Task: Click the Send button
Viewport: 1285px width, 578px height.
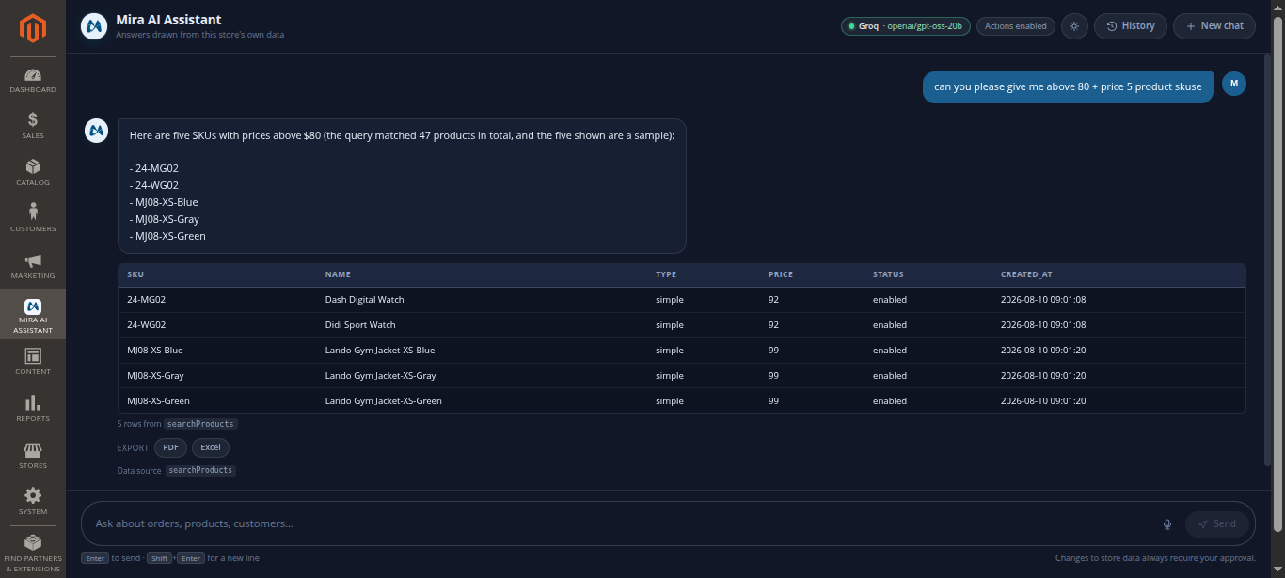Action: pos(1217,524)
